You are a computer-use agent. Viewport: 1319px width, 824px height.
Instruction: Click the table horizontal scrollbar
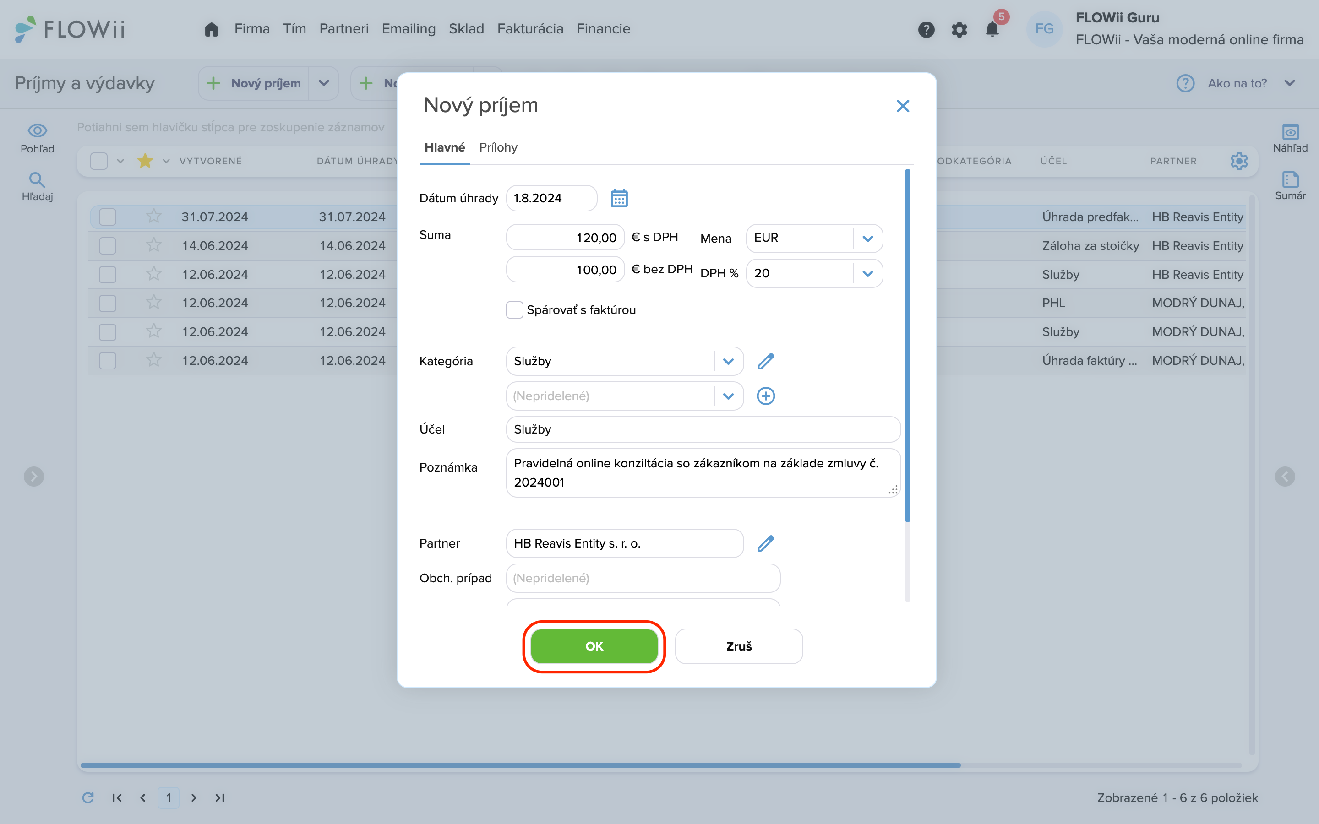pos(521,765)
